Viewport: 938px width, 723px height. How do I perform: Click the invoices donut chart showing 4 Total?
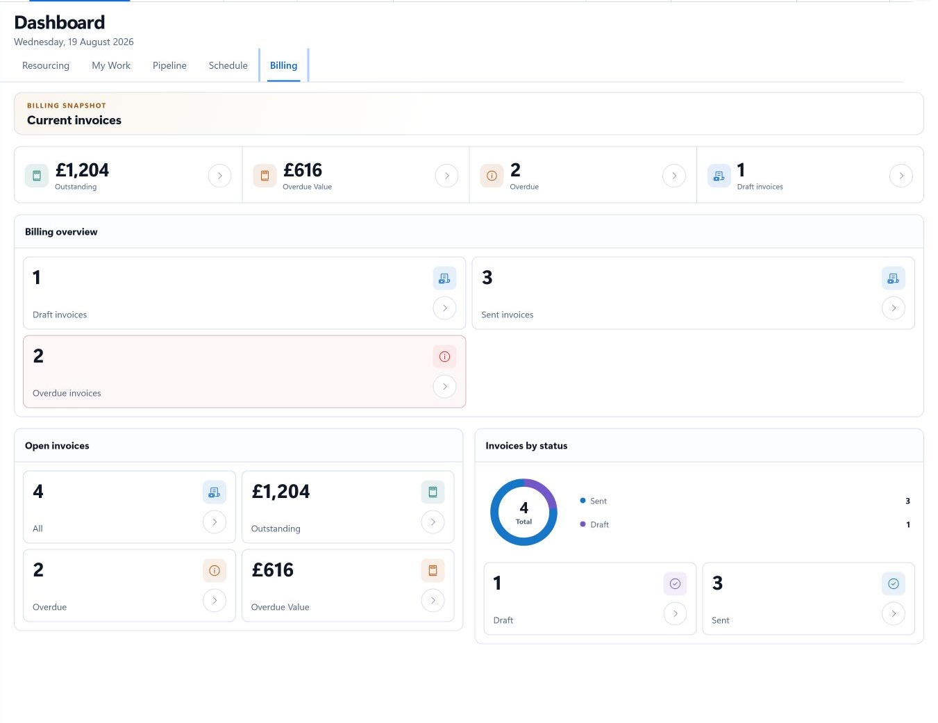524,512
